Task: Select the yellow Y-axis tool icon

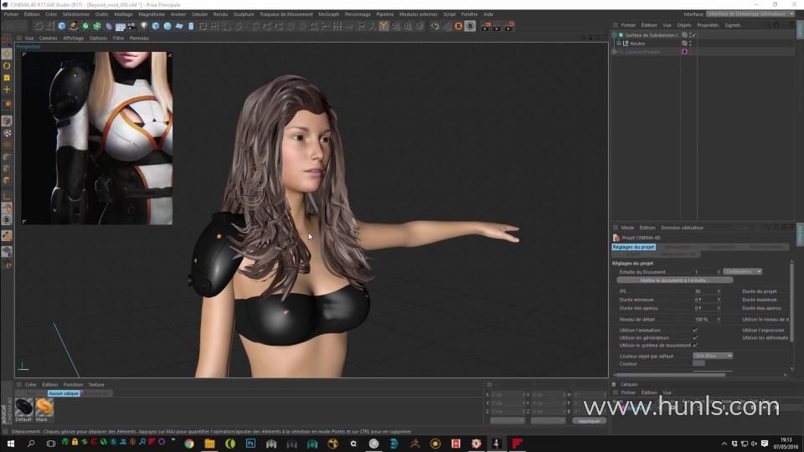Action: (384, 26)
